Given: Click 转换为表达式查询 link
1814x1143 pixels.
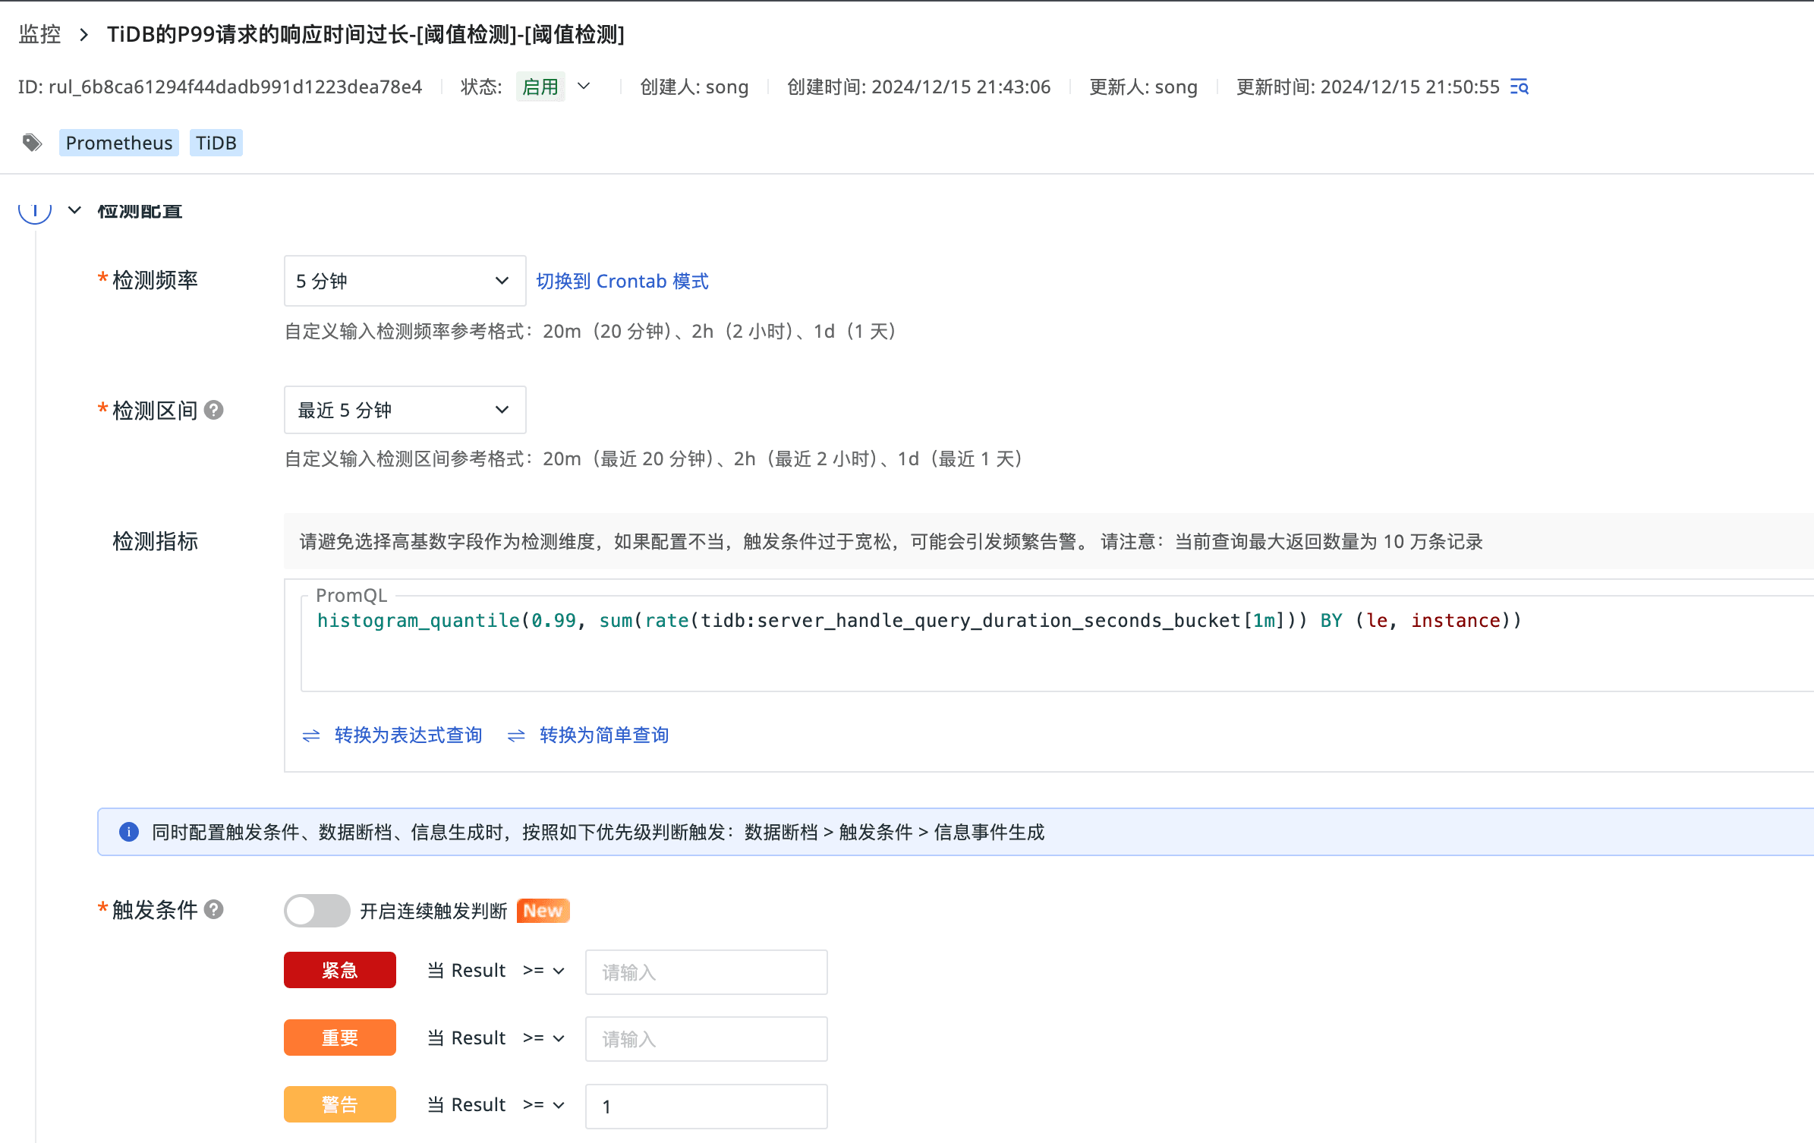Looking at the screenshot, I should (408, 735).
